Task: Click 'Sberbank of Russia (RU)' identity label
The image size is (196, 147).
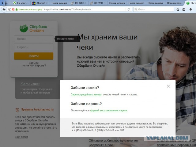Action: point(30,9)
